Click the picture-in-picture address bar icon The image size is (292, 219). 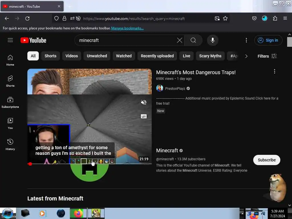pos(217,19)
